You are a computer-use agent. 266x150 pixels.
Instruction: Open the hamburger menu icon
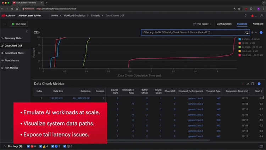(x=5, y=24)
